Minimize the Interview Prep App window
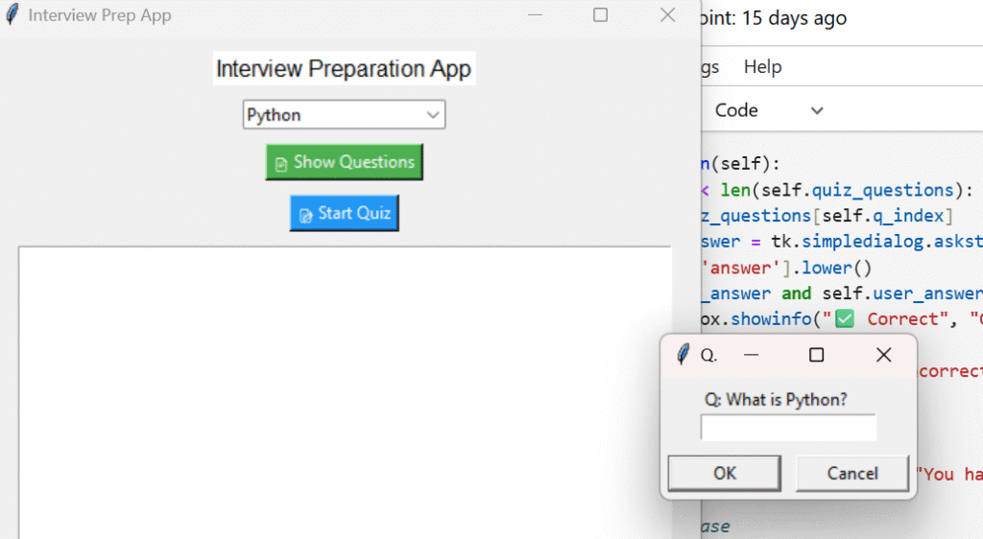This screenshot has height=539, width=983. tap(535, 15)
